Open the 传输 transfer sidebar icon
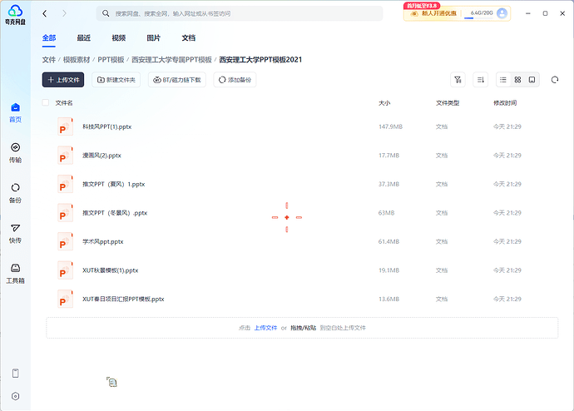 pyautogui.click(x=15, y=153)
